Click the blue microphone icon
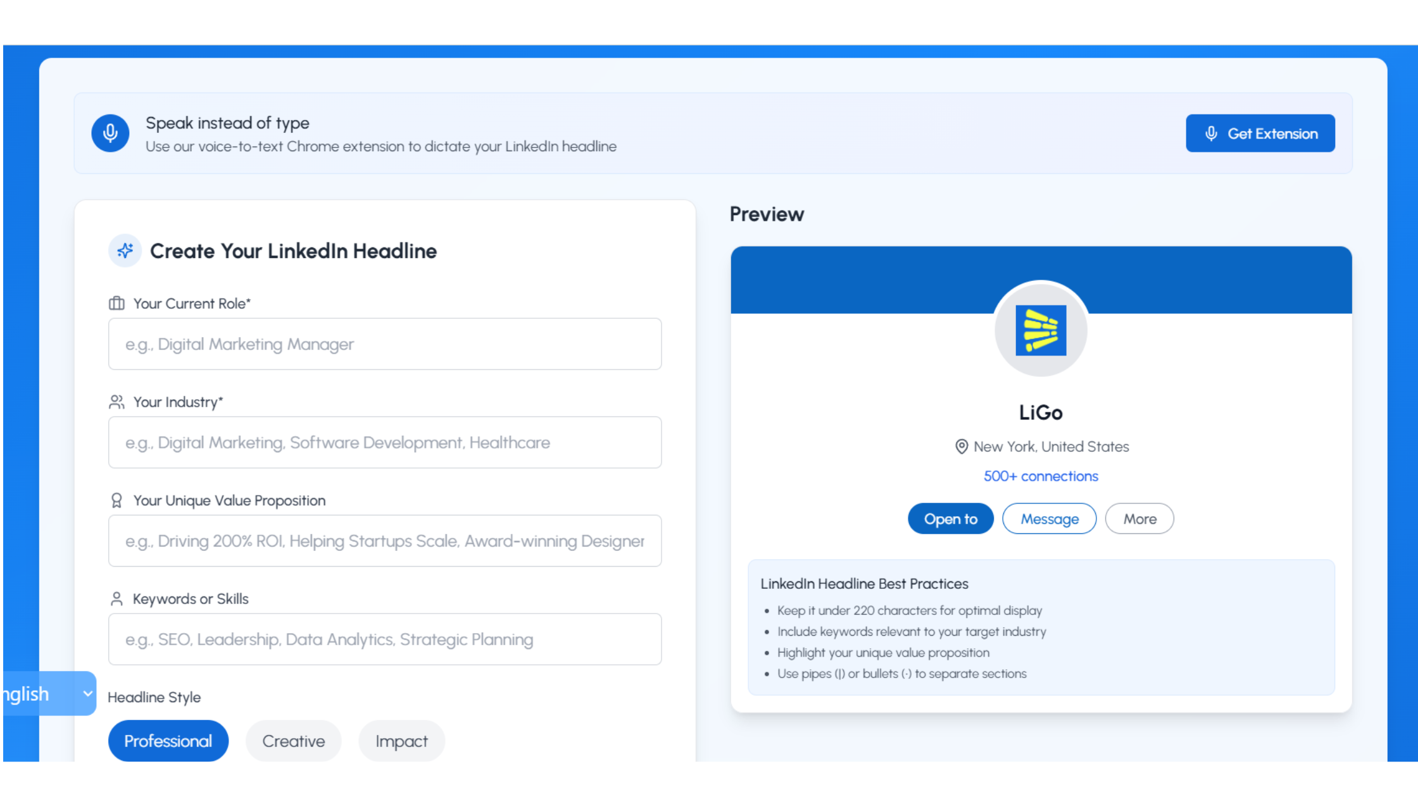Screen dimensions: 1418x797 coord(110,133)
